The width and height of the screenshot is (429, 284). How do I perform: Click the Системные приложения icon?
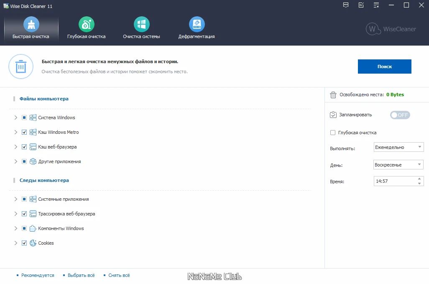coord(33,199)
